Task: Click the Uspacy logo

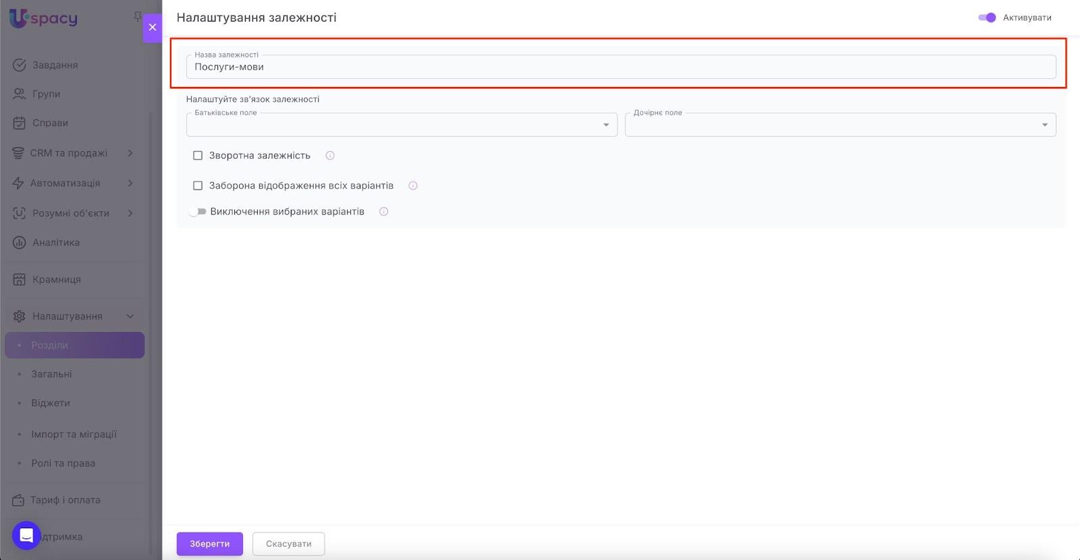Action: pos(44,18)
